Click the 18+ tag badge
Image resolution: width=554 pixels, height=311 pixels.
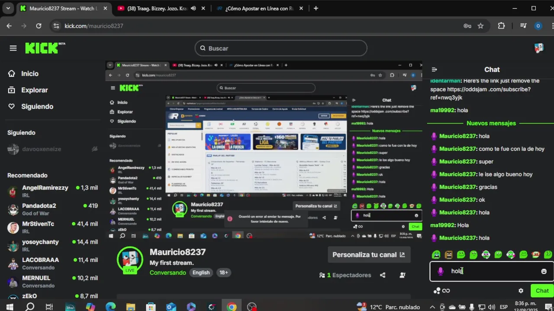click(x=223, y=273)
